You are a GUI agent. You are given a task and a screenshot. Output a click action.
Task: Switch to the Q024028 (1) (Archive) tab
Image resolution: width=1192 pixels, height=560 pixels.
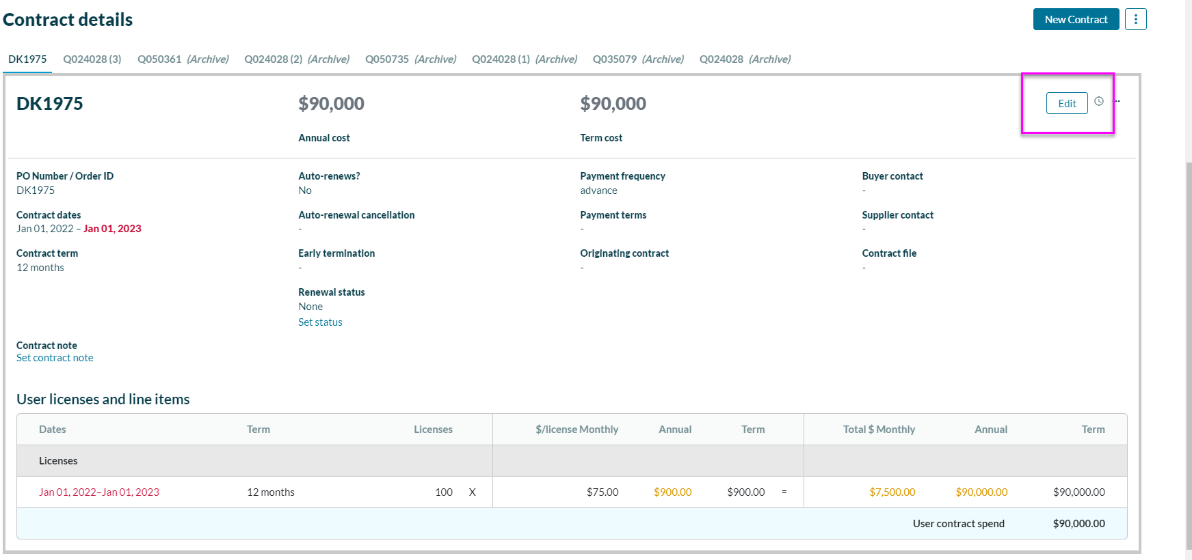pos(525,59)
